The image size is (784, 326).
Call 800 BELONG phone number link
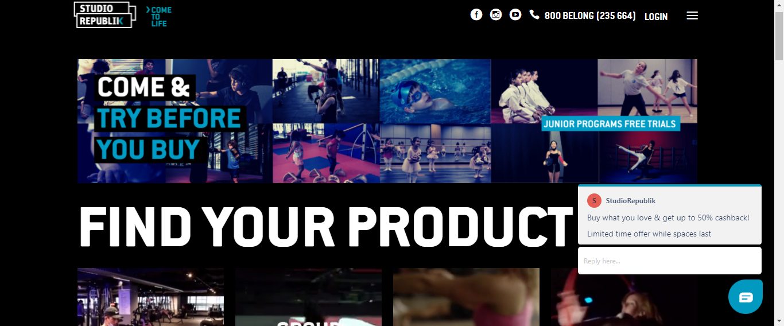590,16
